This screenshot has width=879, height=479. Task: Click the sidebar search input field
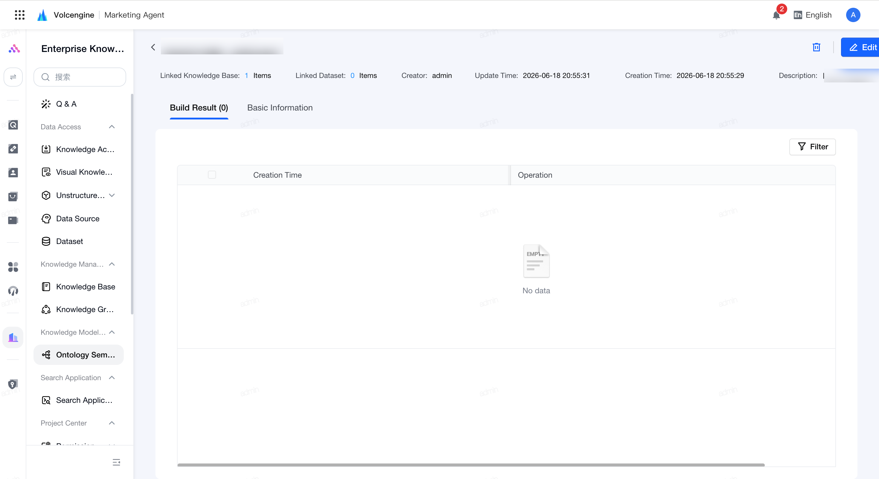(80, 77)
